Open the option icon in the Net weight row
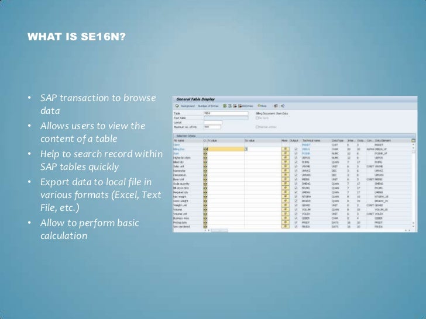Viewport: 426px width, 319px height. [205, 197]
